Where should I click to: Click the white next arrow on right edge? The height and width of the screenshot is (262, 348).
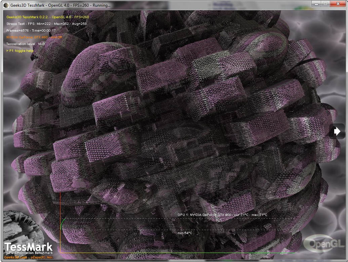pyautogui.click(x=337, y=131)
